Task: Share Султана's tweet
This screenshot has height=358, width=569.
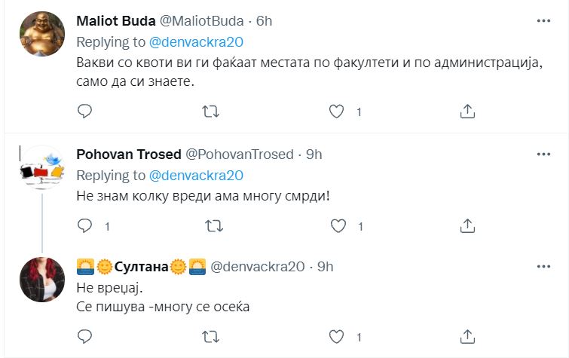Action: tap(467, 337)
